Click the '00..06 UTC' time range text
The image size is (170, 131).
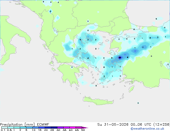click(141, 125)
